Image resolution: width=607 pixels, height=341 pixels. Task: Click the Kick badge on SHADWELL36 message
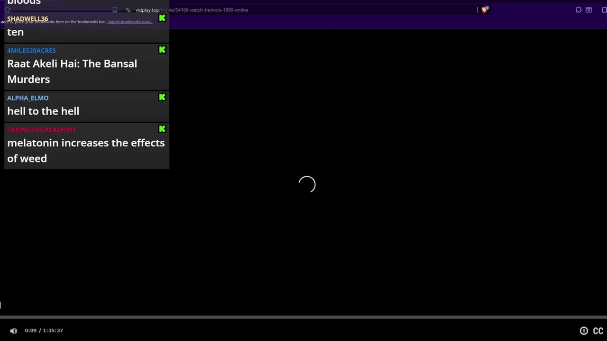click(x=162, y=18)
